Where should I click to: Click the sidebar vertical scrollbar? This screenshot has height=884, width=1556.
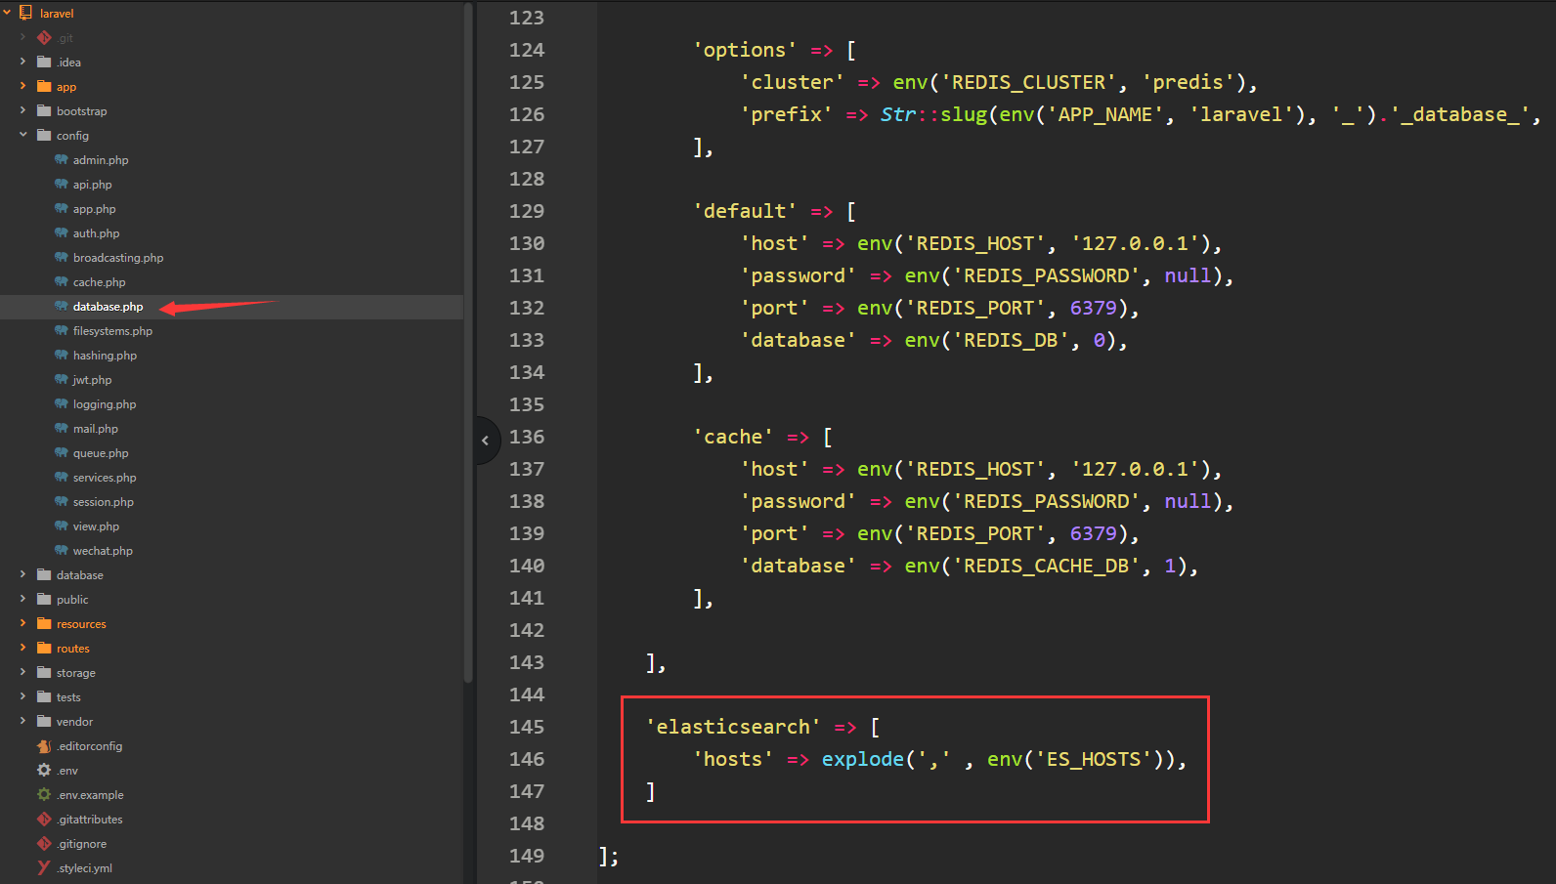pyautogui.click(x=468, y=342)
